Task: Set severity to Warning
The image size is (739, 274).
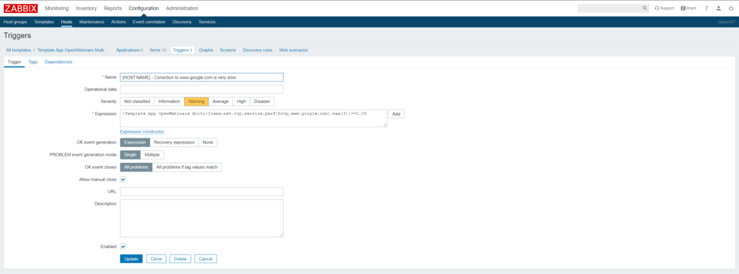Action: (196, 101)
